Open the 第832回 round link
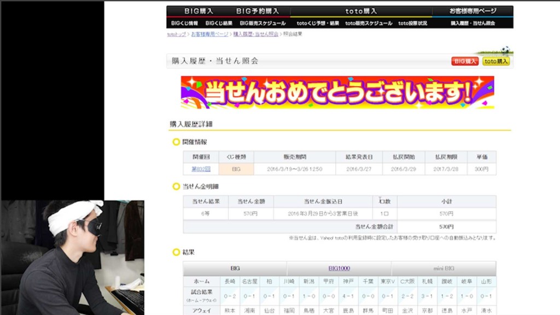Viewport: 560px width, 315px height. tap(201, 169)
